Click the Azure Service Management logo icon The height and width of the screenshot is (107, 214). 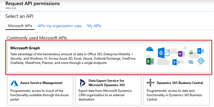click(x=14, y=83)
